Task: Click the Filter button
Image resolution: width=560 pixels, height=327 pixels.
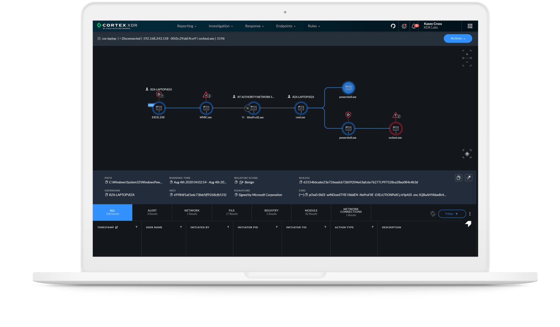Action: point(452,214)
